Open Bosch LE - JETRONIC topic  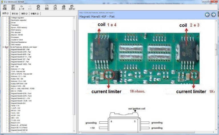19,125
